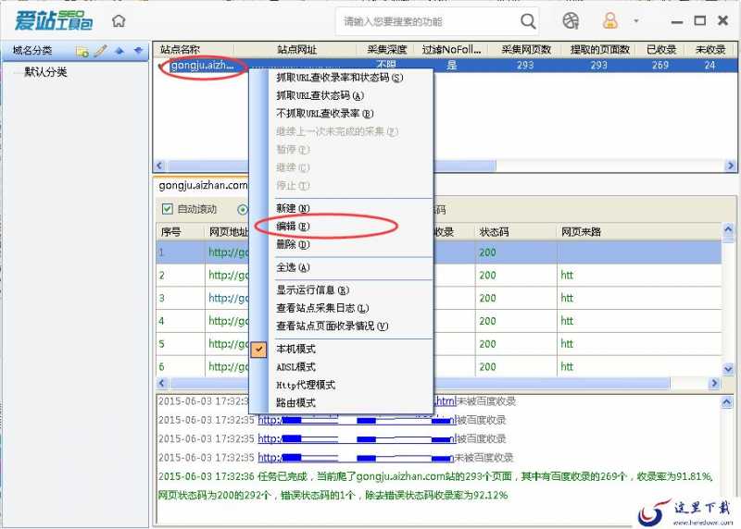The height and width of the screenshot is (529, 741).
Task: Choose 新建 from the context menu
Action: click(x=341, y=208)
